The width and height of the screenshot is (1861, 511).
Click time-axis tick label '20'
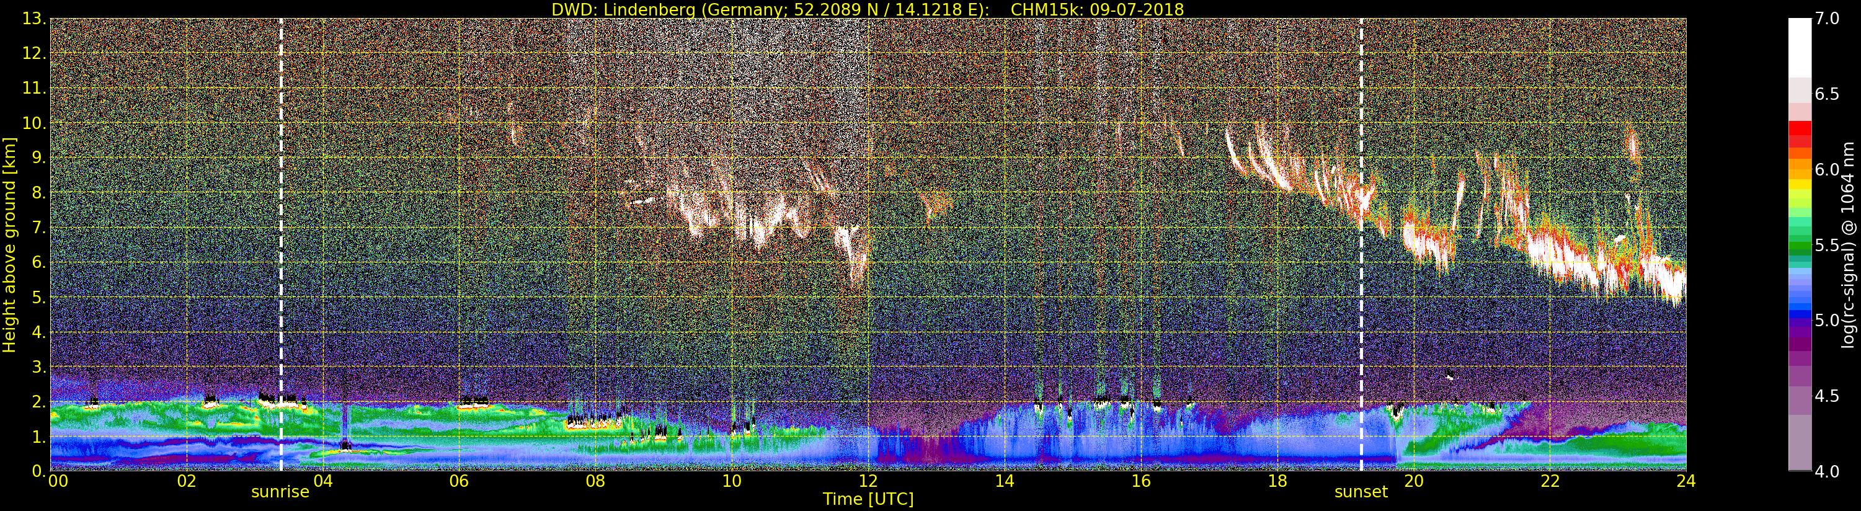pyautogui.click(x=1414, y=481)
